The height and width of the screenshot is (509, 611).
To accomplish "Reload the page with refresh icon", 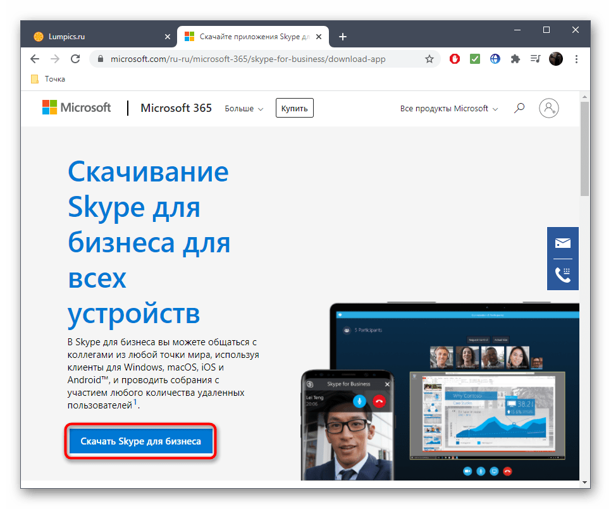I will coord(75,59).
